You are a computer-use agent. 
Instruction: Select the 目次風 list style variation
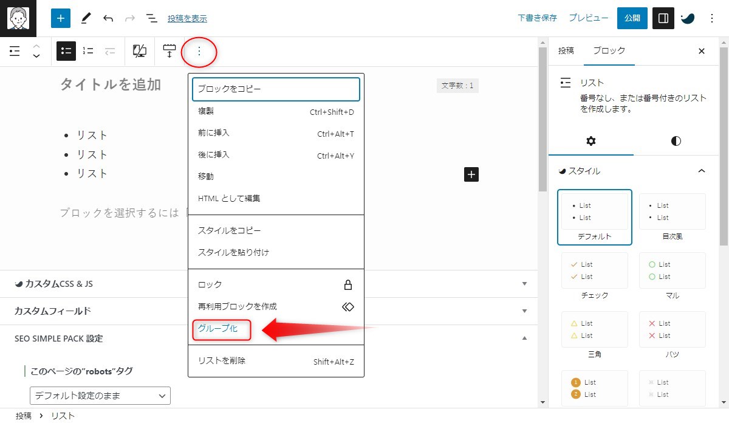tap(672, 211)
